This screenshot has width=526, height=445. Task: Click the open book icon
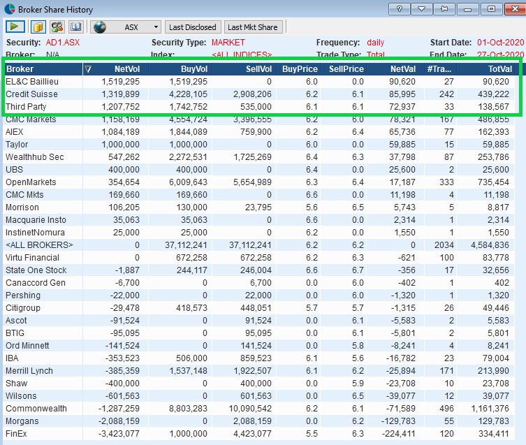coord(76,27)
